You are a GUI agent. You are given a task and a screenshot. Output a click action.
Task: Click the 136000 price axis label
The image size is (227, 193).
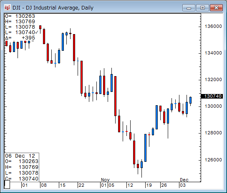tap(213, 26)
